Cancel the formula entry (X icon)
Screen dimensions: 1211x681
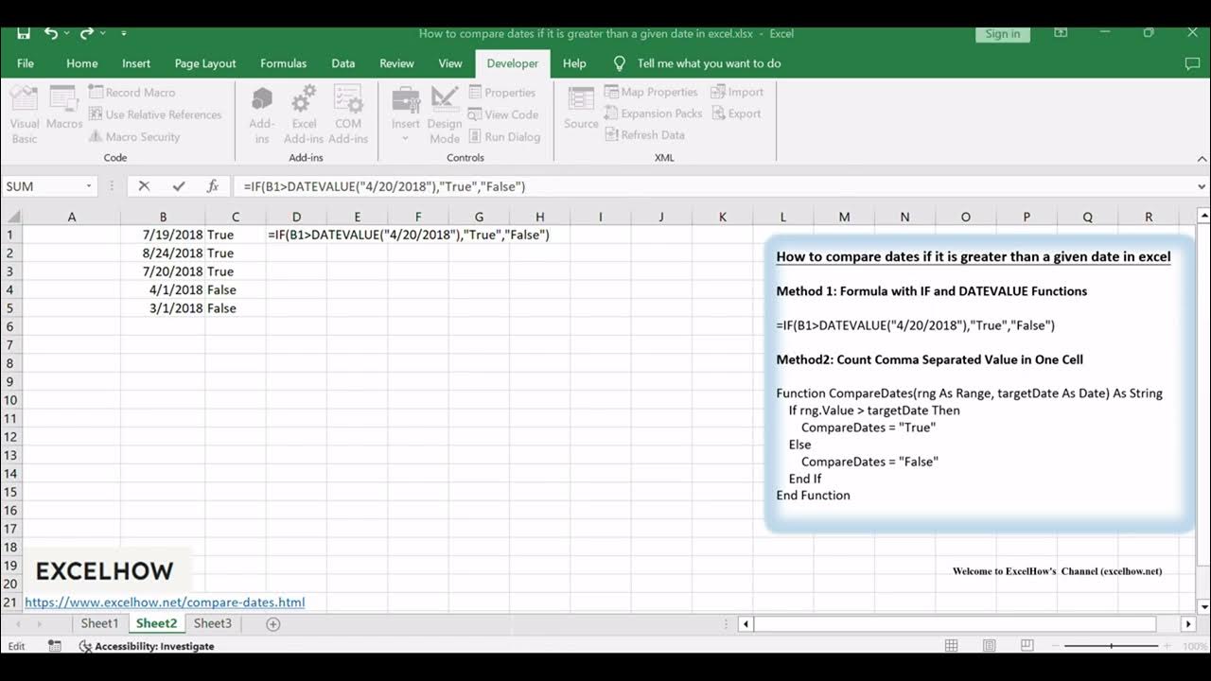point(144,186)
